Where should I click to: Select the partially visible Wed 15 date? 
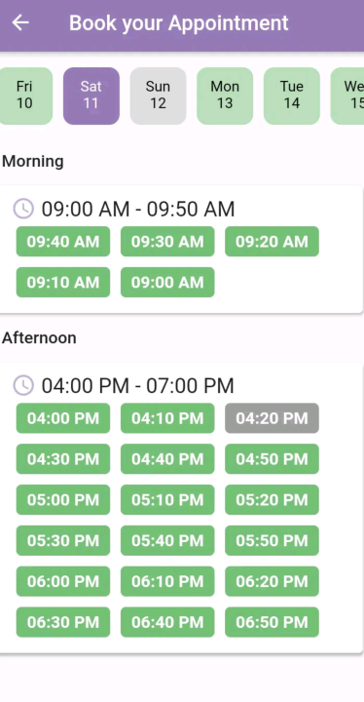pos(347,96)
